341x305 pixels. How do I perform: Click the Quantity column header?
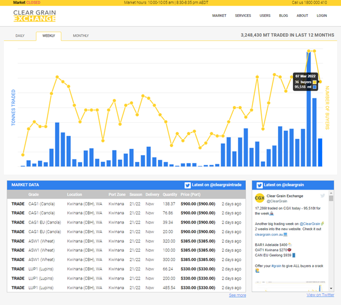tap(170, 195)
